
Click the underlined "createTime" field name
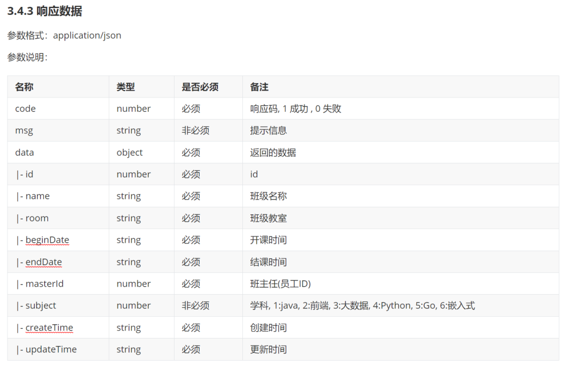point(49,328)
